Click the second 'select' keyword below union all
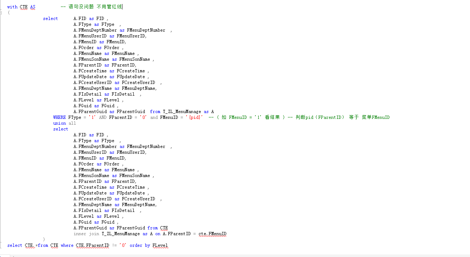Image resolution: width=470 pixels, height=257 pixels. coord(60,129)
